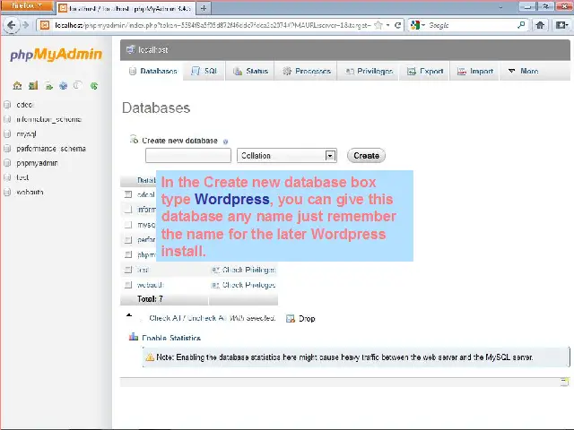Click the browser URL address field

(213, 25)
